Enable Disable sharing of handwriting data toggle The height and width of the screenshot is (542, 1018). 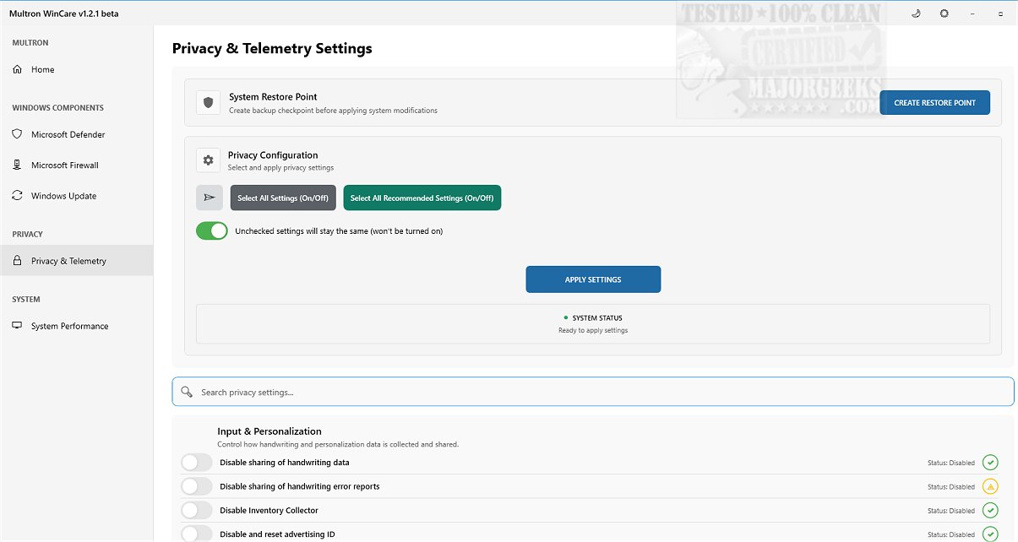pyautogui.click(x=197, y=463)
